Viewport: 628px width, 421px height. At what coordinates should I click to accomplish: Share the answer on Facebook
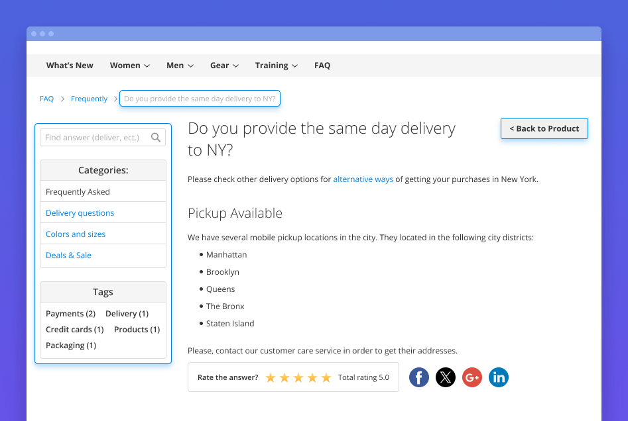tap(419, 377)
